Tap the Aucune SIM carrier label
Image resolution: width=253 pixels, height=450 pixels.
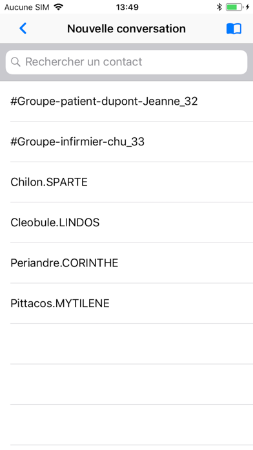[x=26, y=7]
